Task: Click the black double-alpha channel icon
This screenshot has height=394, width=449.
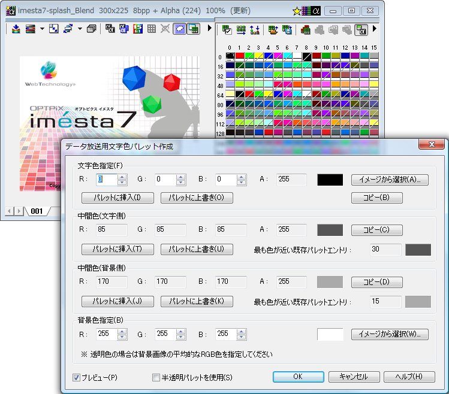Action: (x=110, y=29)
